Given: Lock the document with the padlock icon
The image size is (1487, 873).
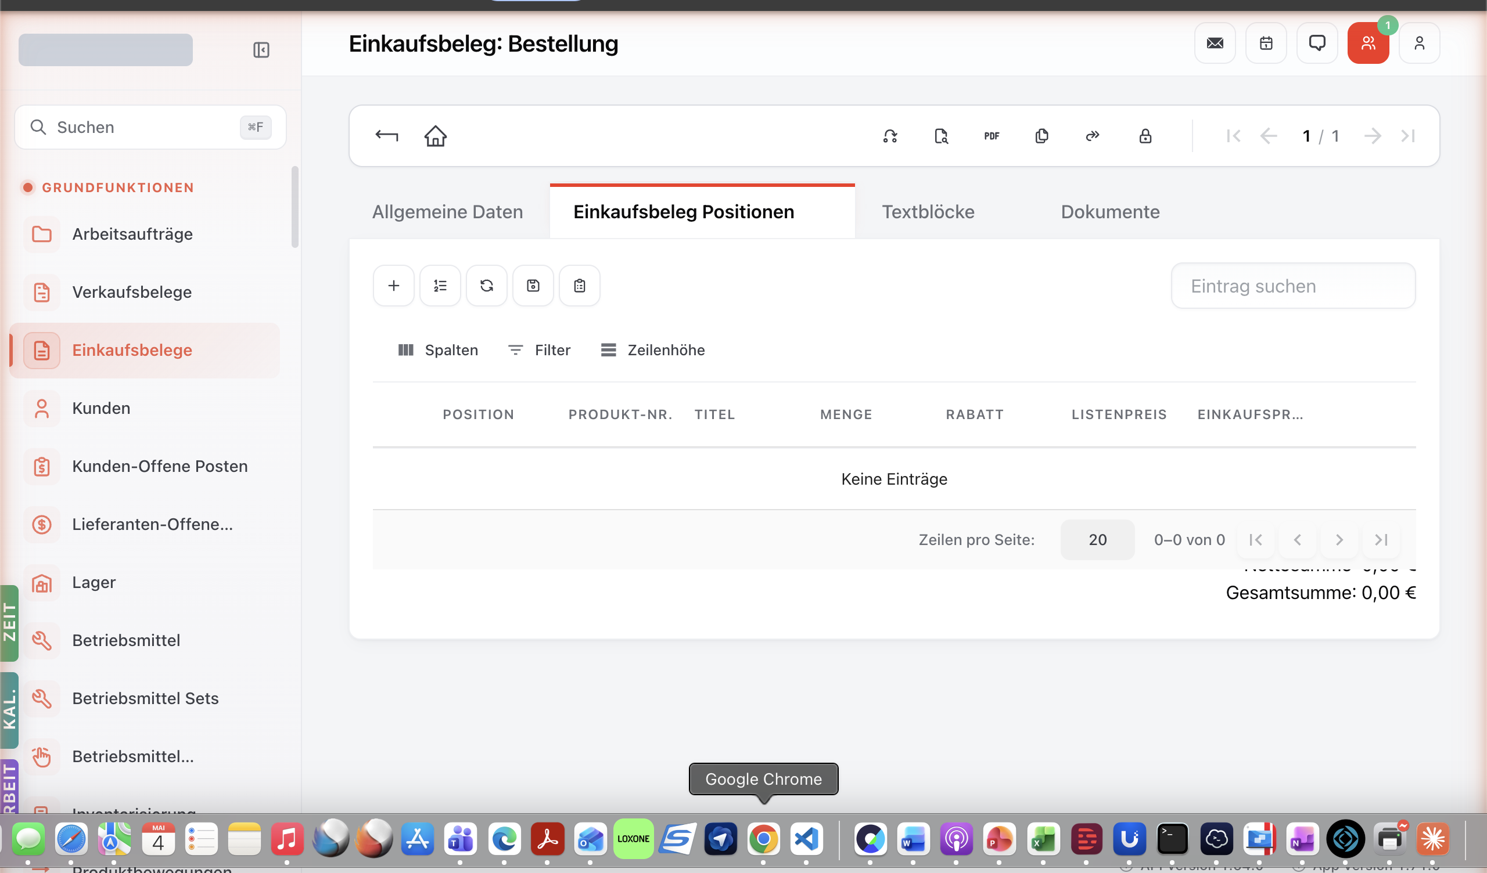Looking at the screenshot, I should coord(1145,136).
